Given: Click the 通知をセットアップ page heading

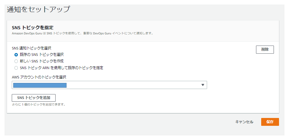Looking at the screenshot, I should point(38,9).
